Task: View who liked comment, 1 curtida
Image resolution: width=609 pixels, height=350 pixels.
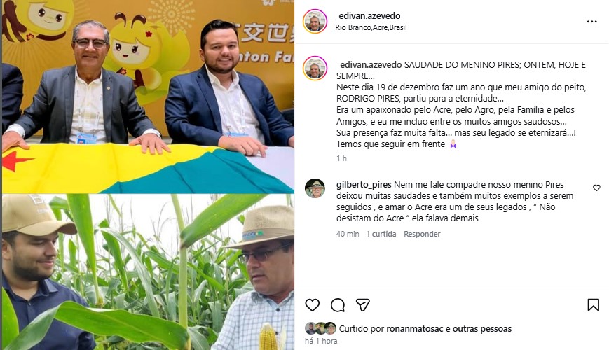Action: point(381,234)
